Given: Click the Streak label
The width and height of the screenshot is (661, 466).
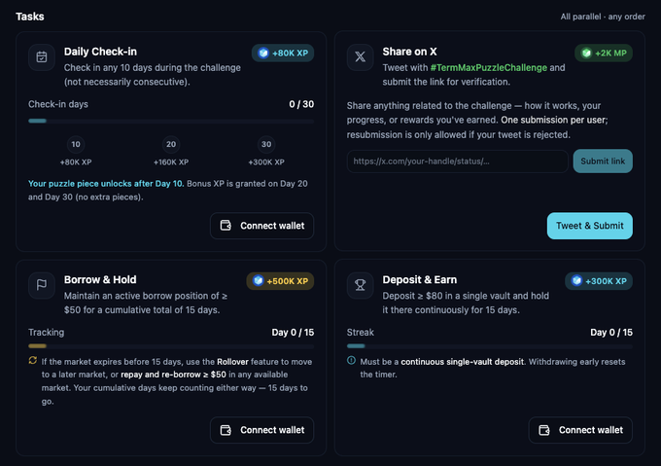Looking at the screenshot, I should (361, 333).
